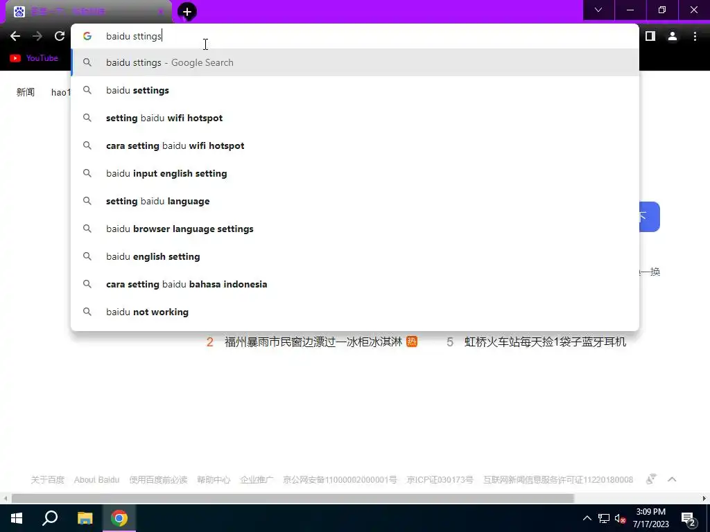The width and height of the screenshot is (710, 532).
Task: Open the 关于百度 footer link
Action: [x=48, y=479]
